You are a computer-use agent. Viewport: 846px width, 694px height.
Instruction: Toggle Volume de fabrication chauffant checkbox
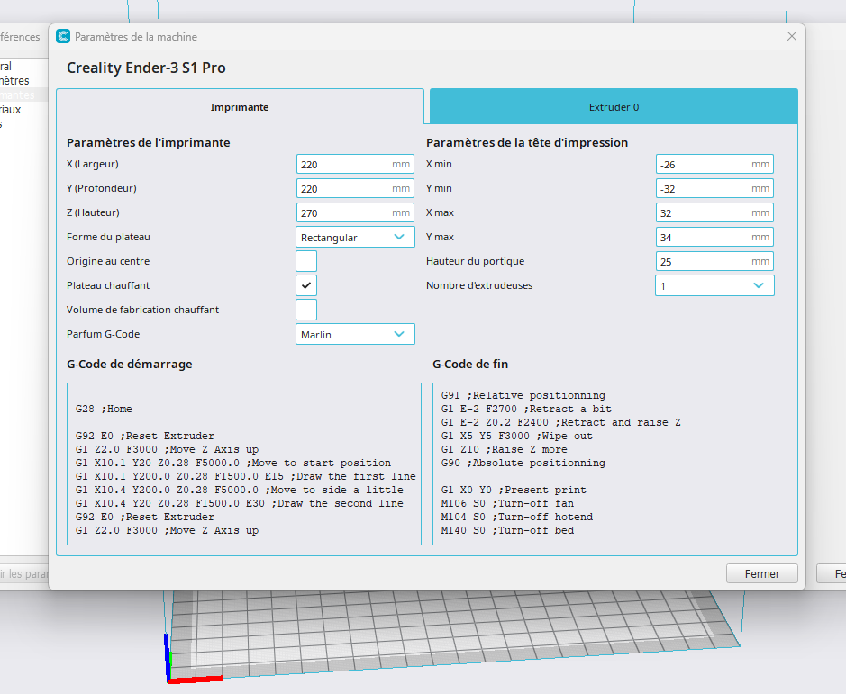pyautogui.click(x=306, y=310)
